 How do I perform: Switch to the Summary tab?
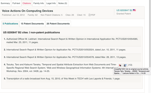[5, 3]
